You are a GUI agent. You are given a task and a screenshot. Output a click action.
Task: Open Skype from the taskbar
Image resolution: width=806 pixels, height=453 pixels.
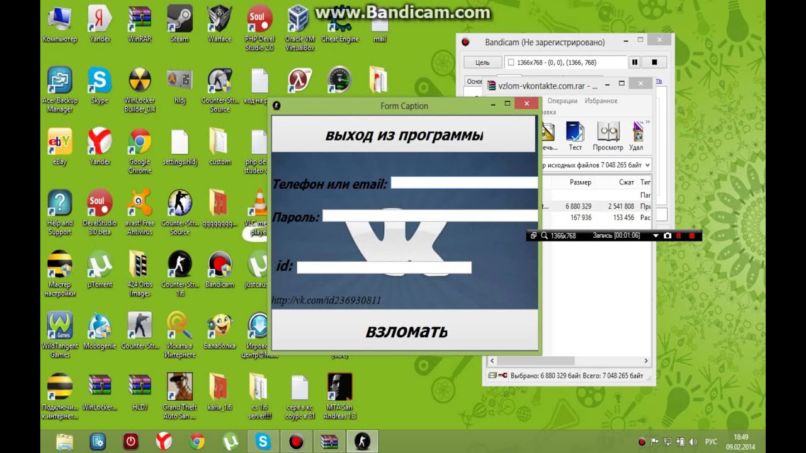(x=263, y=441)
